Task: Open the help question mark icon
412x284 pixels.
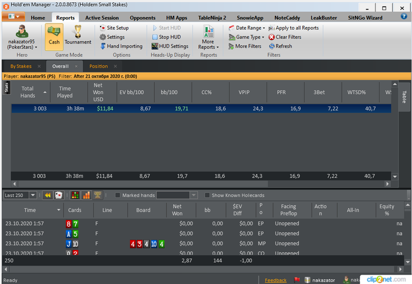Action: [404, 16]
